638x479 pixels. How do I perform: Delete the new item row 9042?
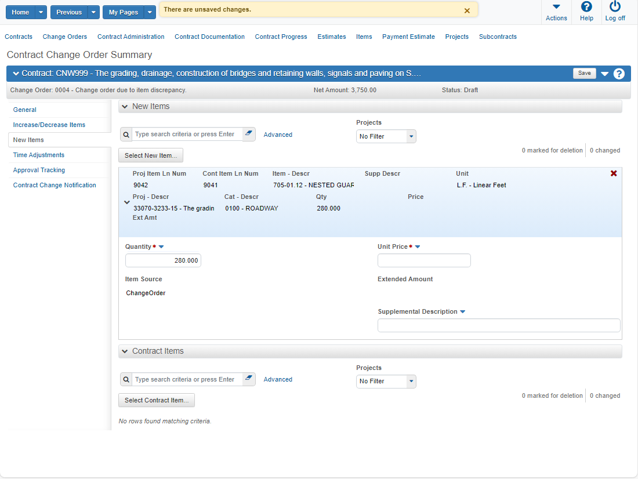614,173
